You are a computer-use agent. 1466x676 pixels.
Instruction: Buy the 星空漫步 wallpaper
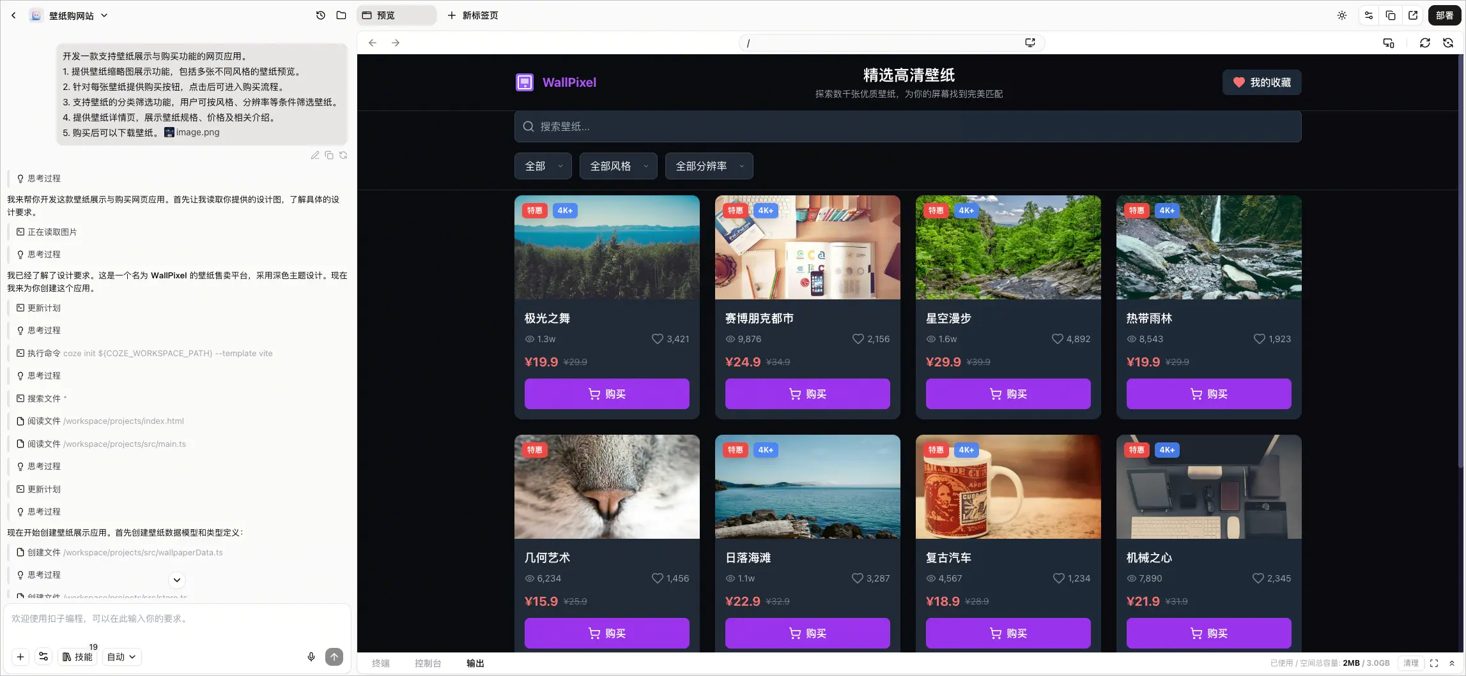1008,394
